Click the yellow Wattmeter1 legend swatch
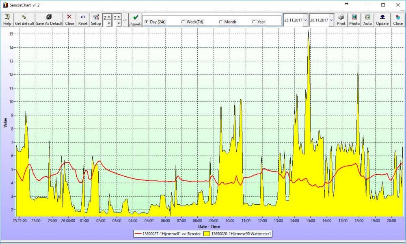Viewport: 406px width, 244px height. [x=206, y=234]
